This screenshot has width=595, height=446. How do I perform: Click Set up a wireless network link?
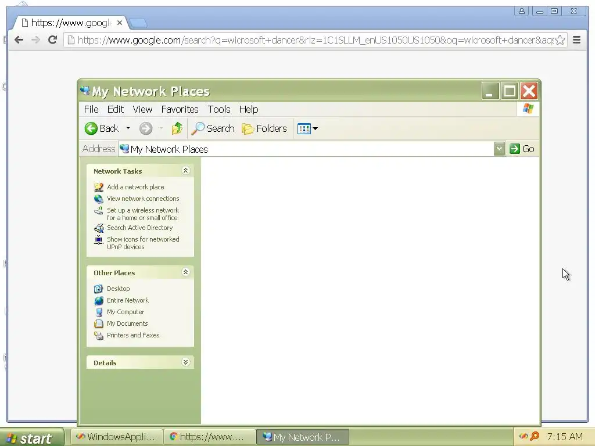143,214
